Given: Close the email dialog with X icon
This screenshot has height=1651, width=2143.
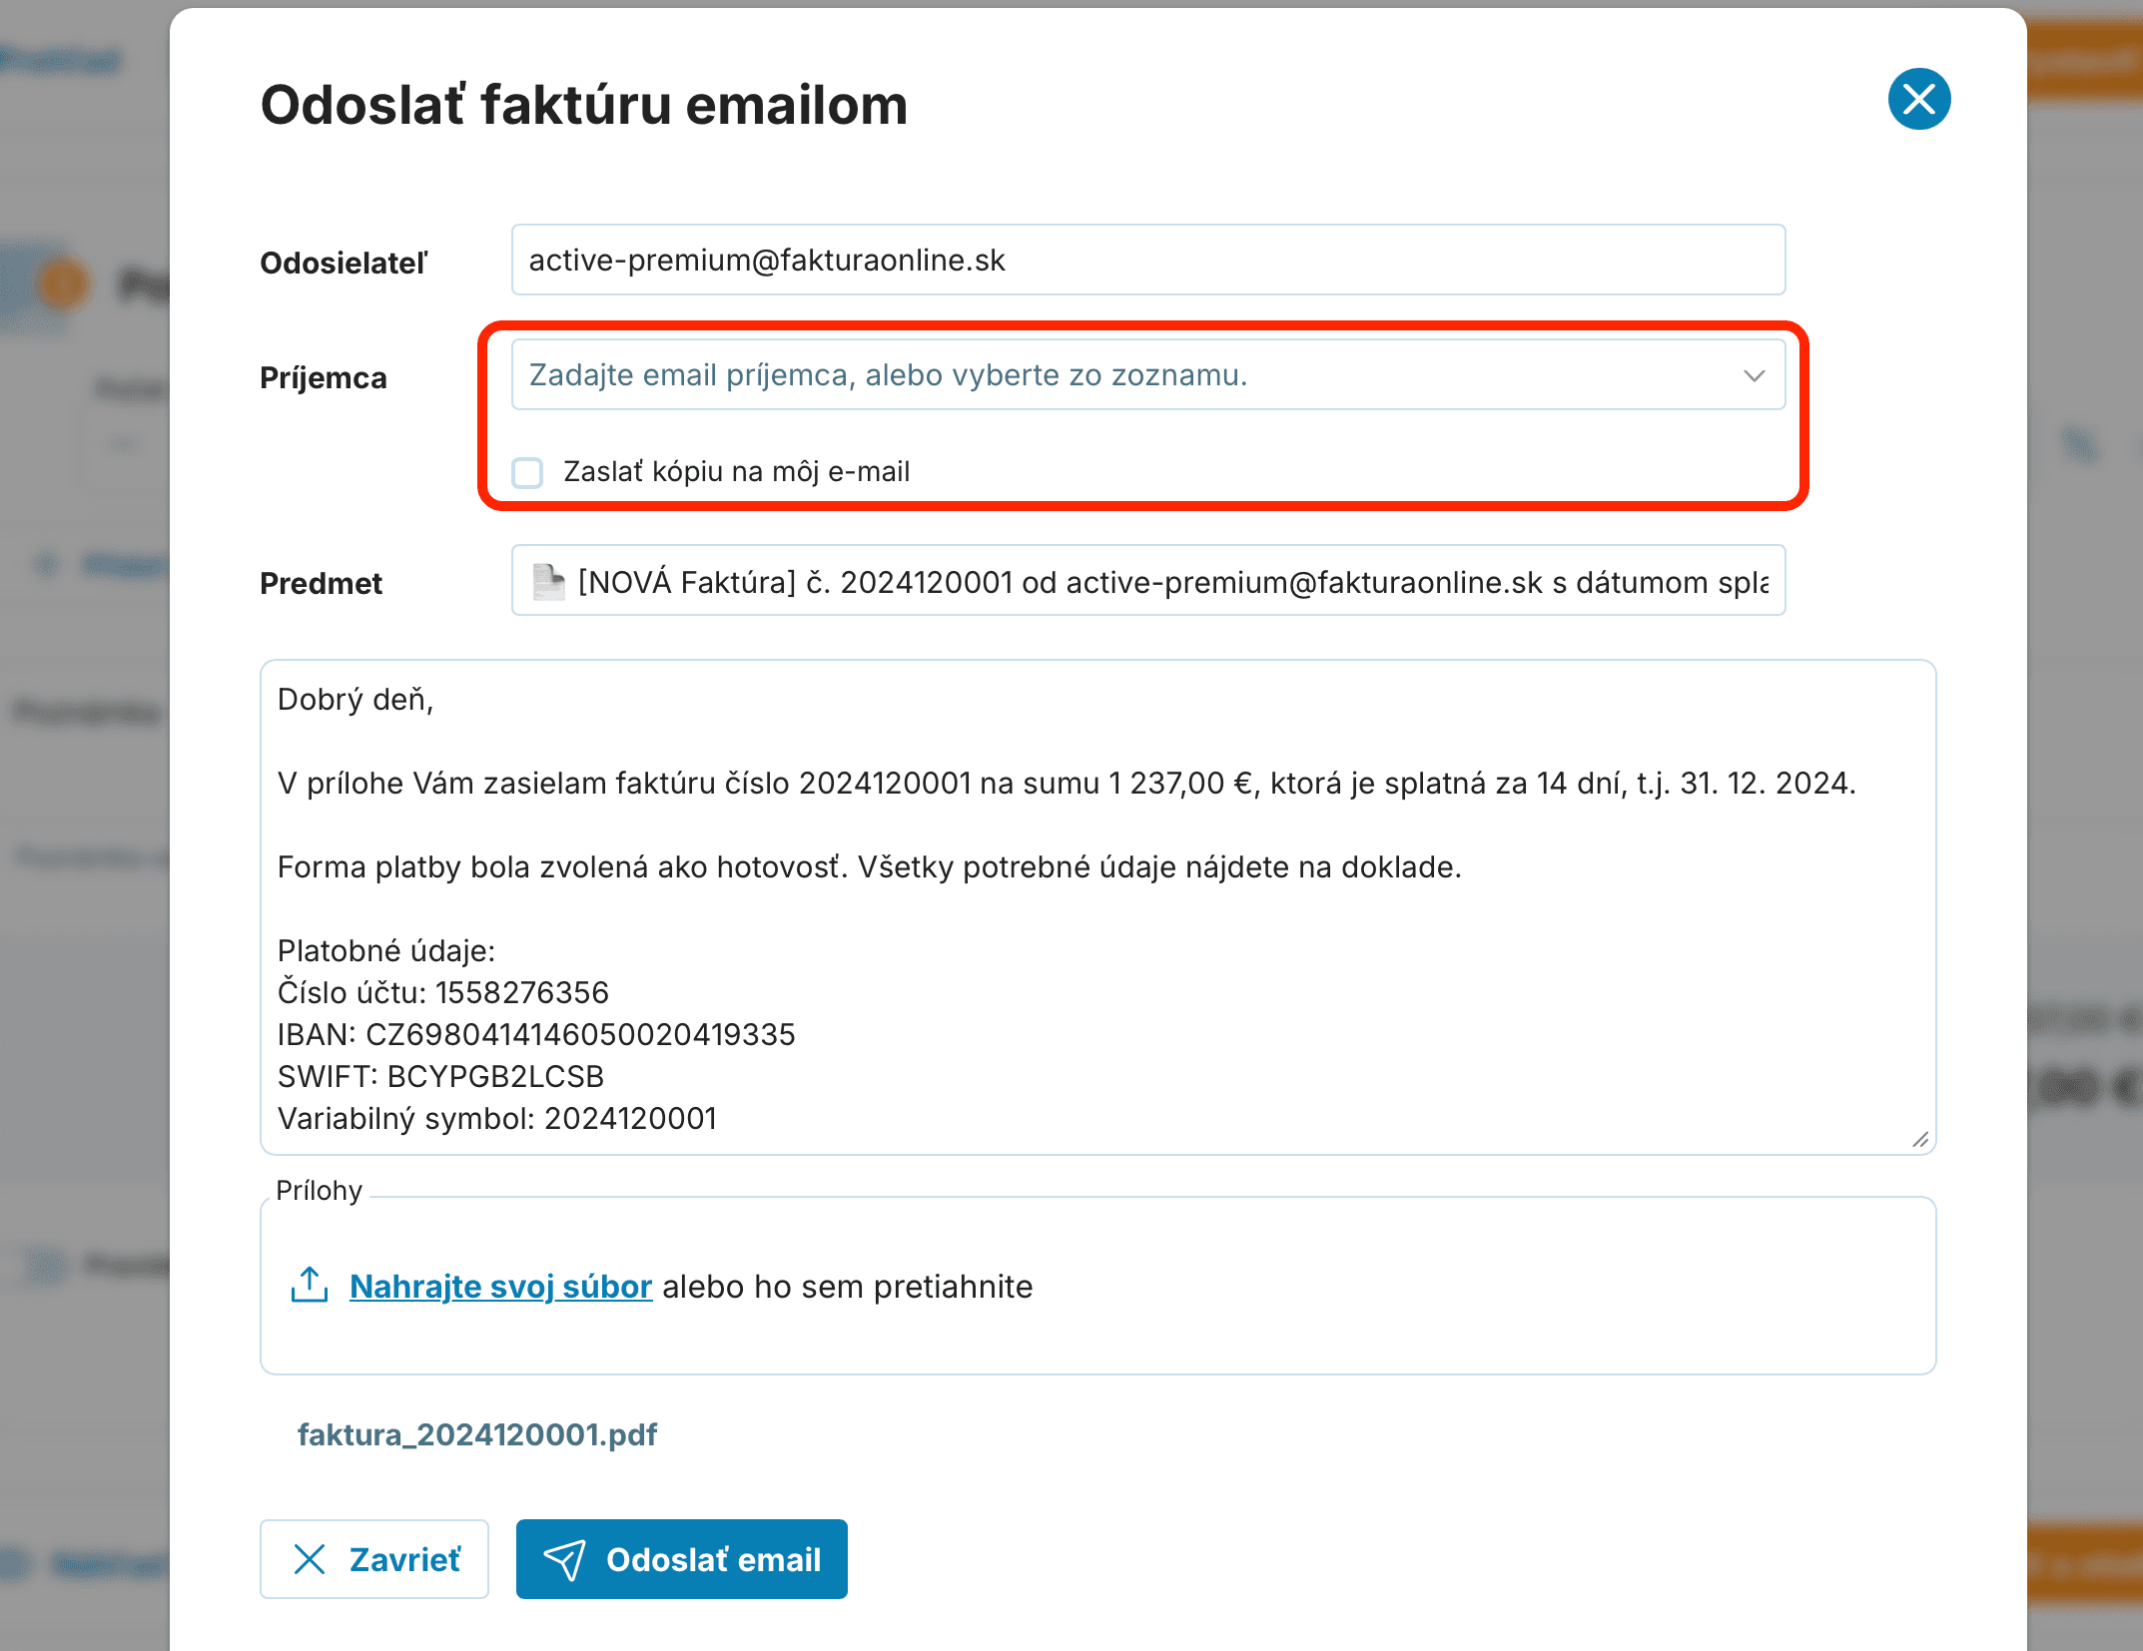Looking at the screenshot, I should [1918, 100].
